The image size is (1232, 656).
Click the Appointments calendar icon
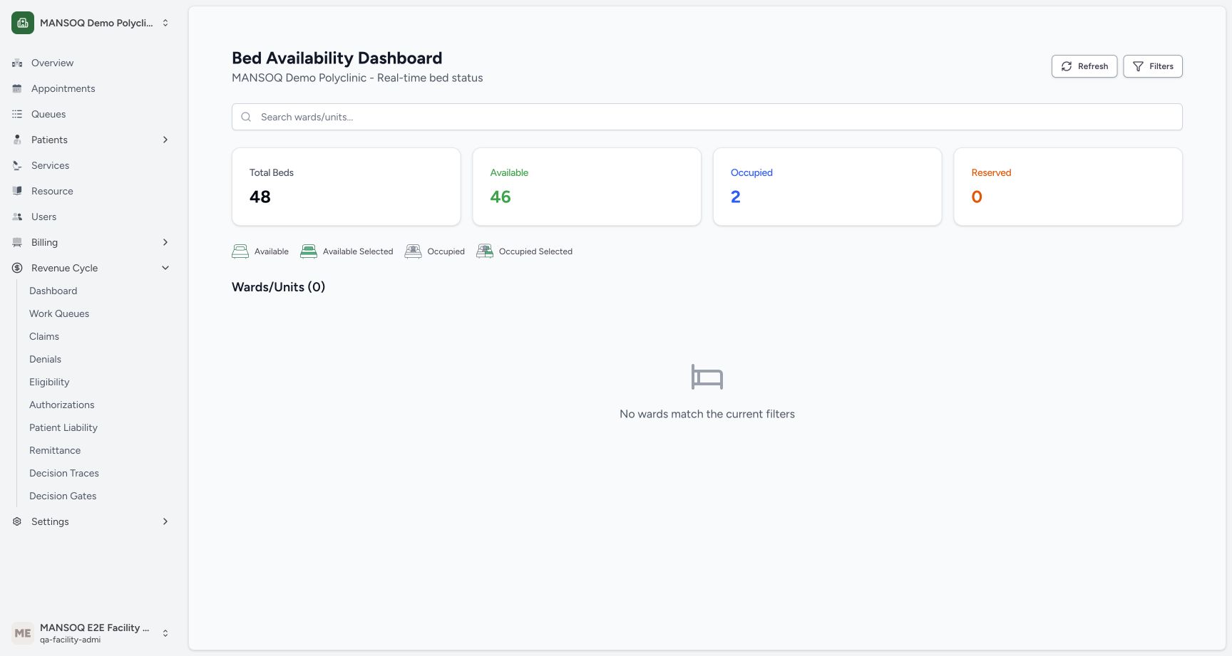17,88
